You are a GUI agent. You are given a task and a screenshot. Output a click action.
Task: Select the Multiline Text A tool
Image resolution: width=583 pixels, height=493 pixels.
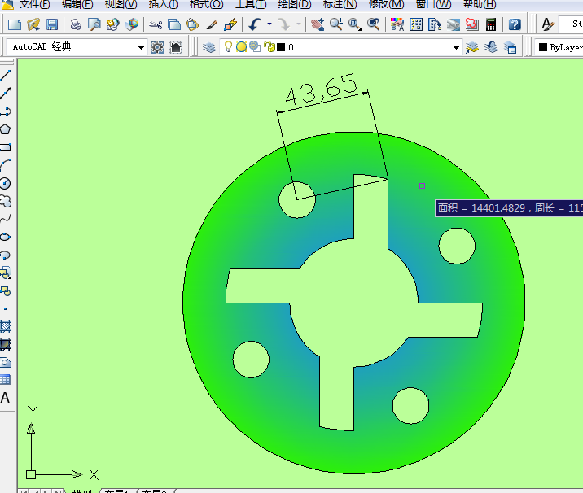tap(6, 398)
